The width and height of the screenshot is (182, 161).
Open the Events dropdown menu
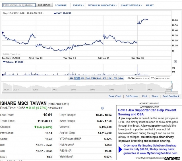78,5
